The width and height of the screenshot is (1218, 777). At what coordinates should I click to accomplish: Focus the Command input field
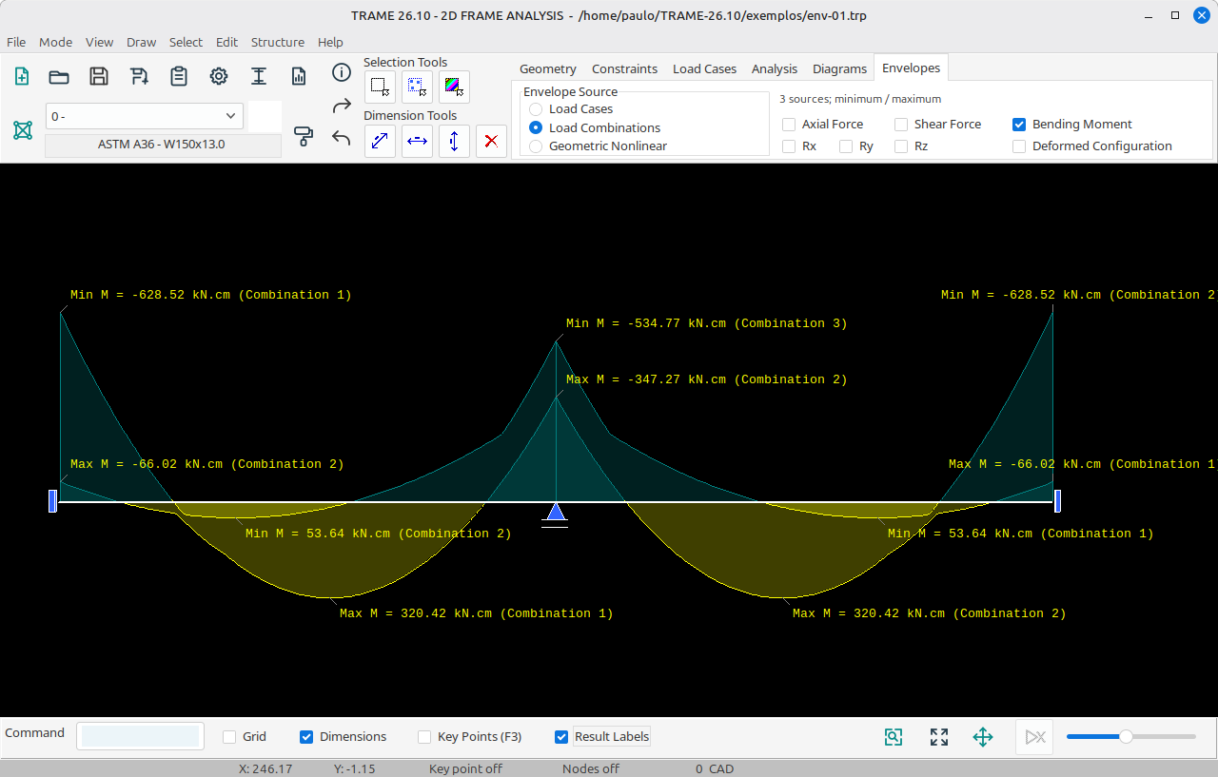tap(141, 736)
